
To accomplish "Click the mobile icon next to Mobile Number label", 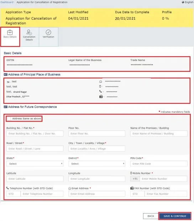I will [x=131, y=173].
